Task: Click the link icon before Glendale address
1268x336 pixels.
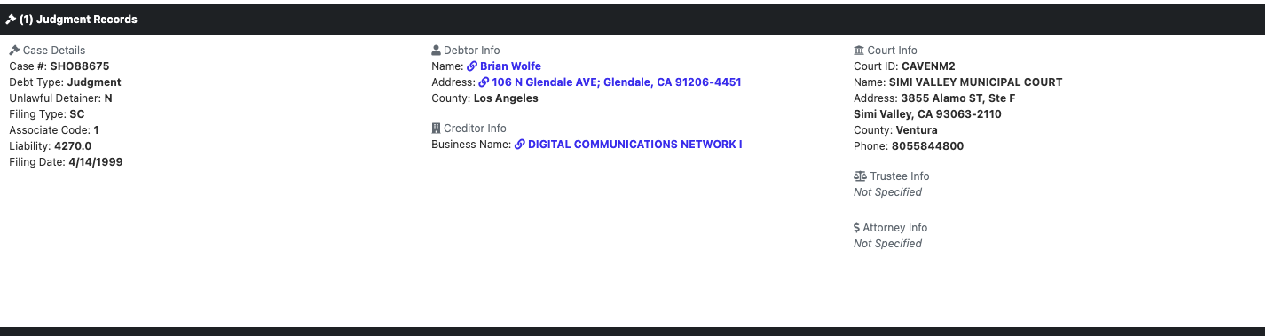Action: (484, 82)
